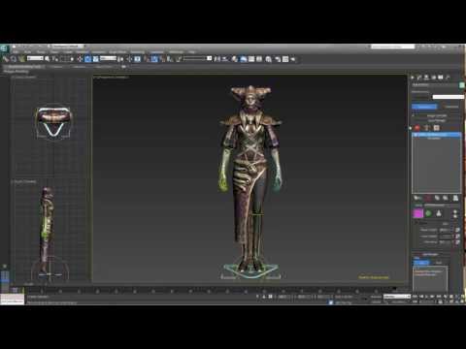This screenshot has width=466, height=349.
Task: Open the Graph Editors menu
Action: (x=117, y=52)
